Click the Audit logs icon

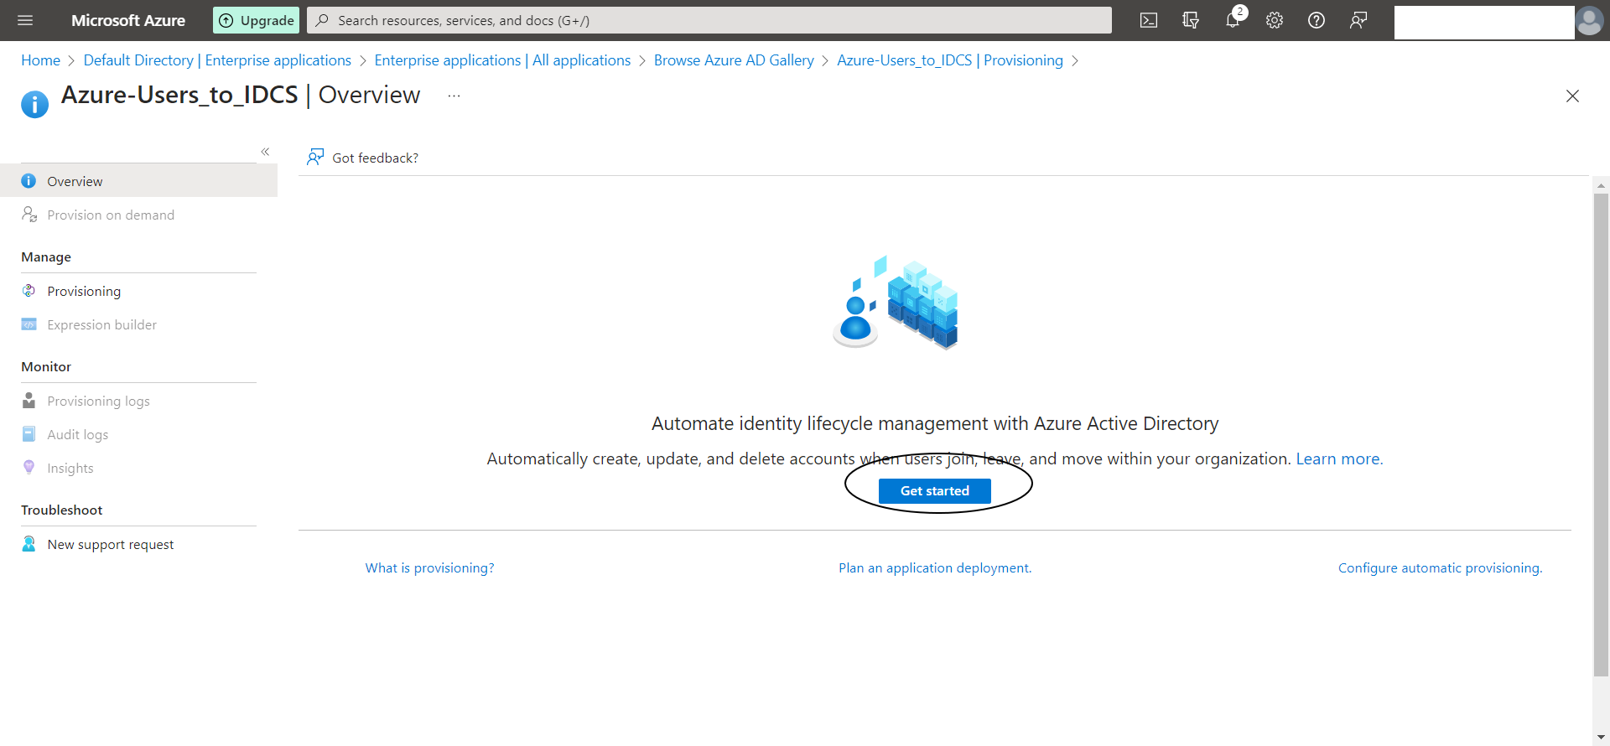coord(29,434)
